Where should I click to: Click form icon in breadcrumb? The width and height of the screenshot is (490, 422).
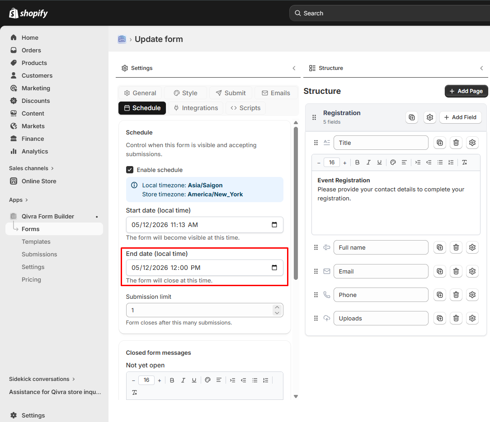point(122,39)
